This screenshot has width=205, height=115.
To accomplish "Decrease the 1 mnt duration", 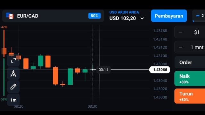I will (x=181, y=47).
